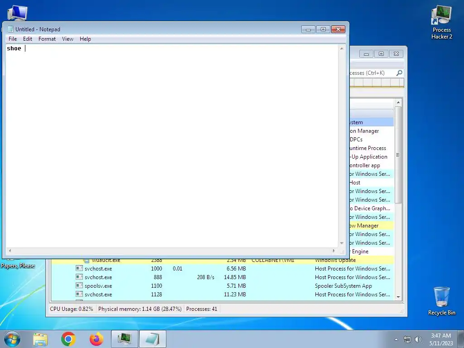Open the Windows Start menu
The image size is (464, 348).
click(x=12, y=339)
